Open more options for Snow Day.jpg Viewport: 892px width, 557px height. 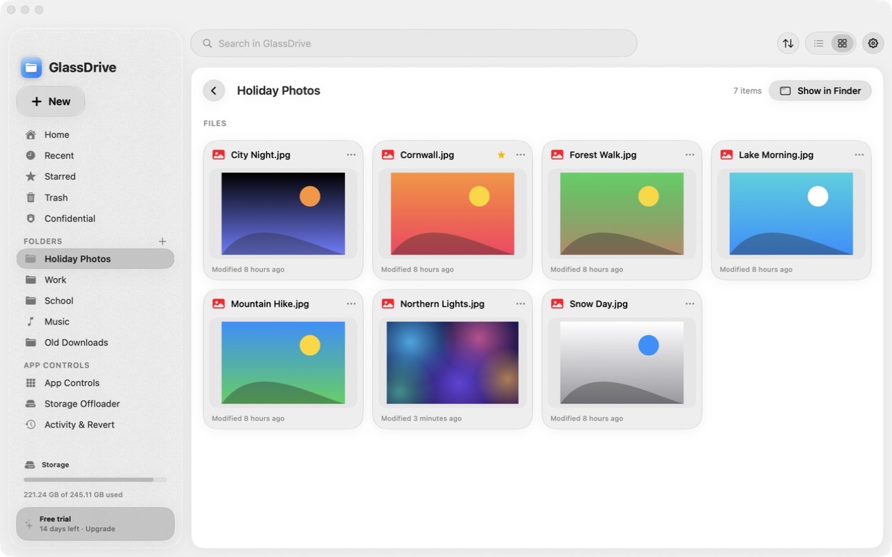690,304
